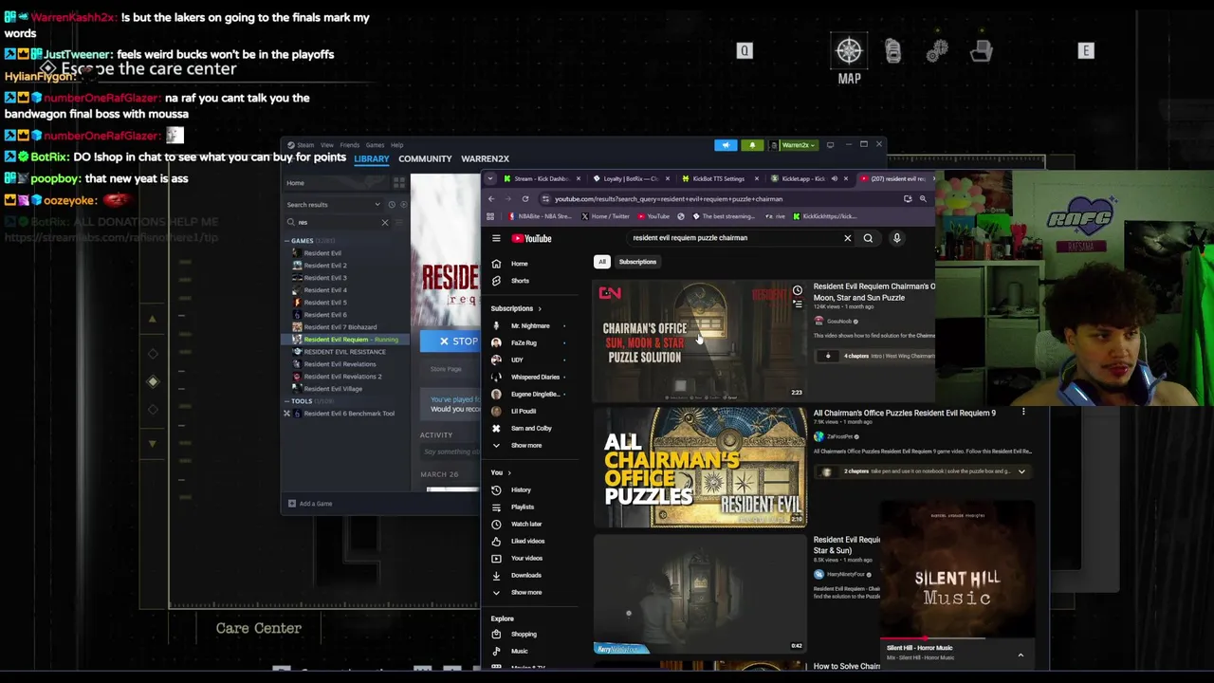Reload the browser page
This screenshot has width=1214, height=683.
coord(524,198)
